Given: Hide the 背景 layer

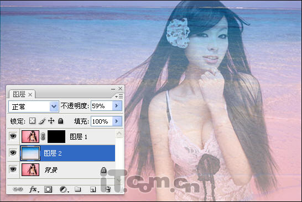Looking at the screenshot, I should click(x=13, y=169).
